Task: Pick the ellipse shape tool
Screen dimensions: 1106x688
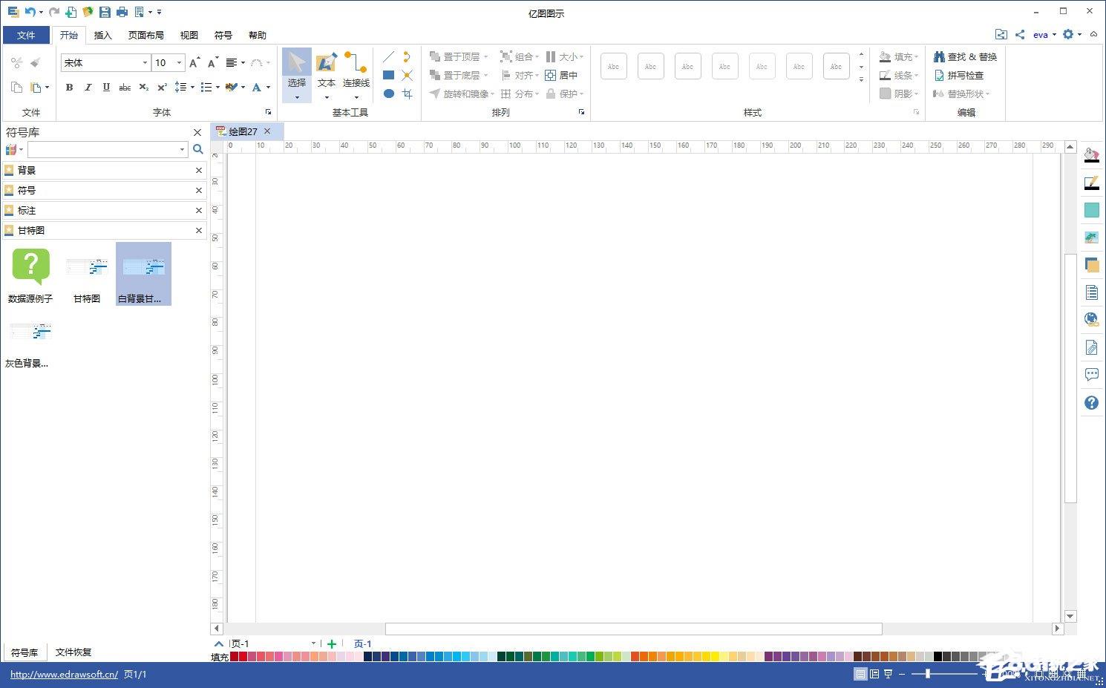Action: tap(388, 94)
